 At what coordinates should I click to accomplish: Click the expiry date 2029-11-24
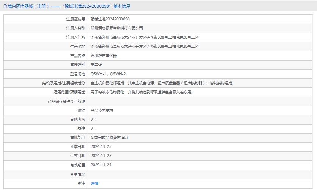101,165
